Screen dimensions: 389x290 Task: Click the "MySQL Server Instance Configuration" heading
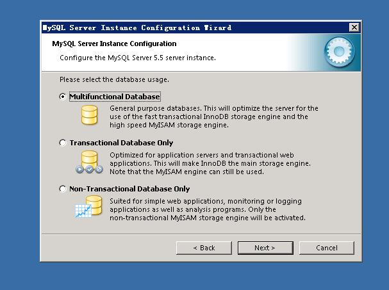[x=114, y=44]
